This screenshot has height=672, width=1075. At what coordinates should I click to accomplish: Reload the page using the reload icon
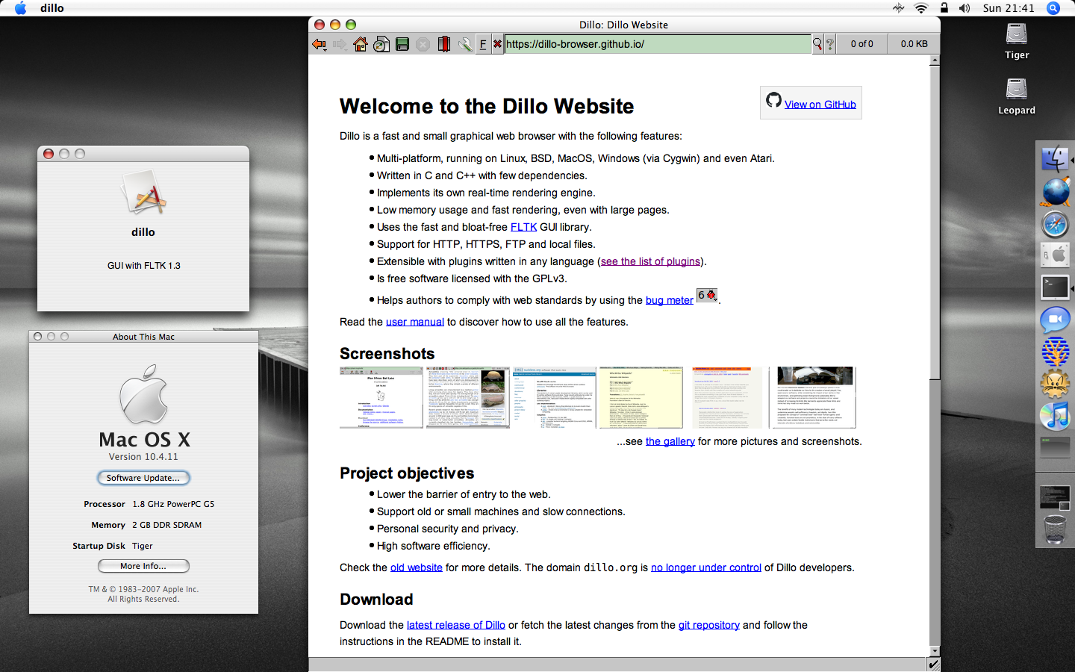click(381, 43)
